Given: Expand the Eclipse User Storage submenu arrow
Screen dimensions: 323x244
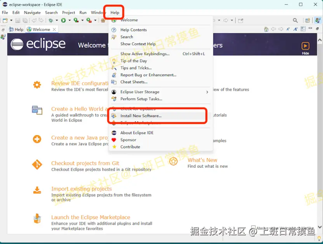Looking at the screenshot, I should pos(207,92).
